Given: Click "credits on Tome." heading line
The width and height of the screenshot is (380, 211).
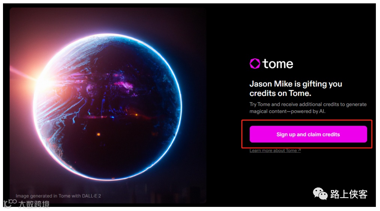Looking at the screenshot, I should coord(280,93).
